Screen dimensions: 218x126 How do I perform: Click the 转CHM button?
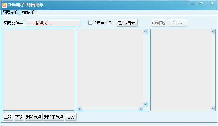coord(178,23)
